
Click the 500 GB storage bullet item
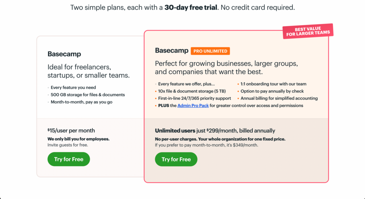(88, 95)
